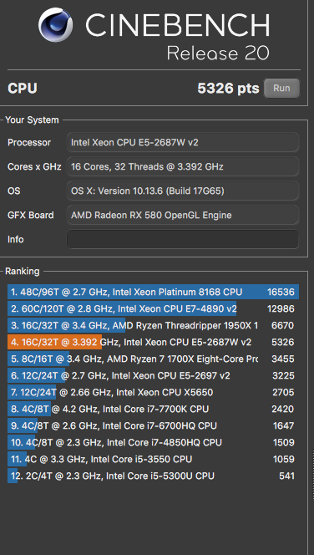Image resolution: width=314 pixels, height=555 pixels.
Task: Click the OS version field
Action: click(x=183, y=191)
